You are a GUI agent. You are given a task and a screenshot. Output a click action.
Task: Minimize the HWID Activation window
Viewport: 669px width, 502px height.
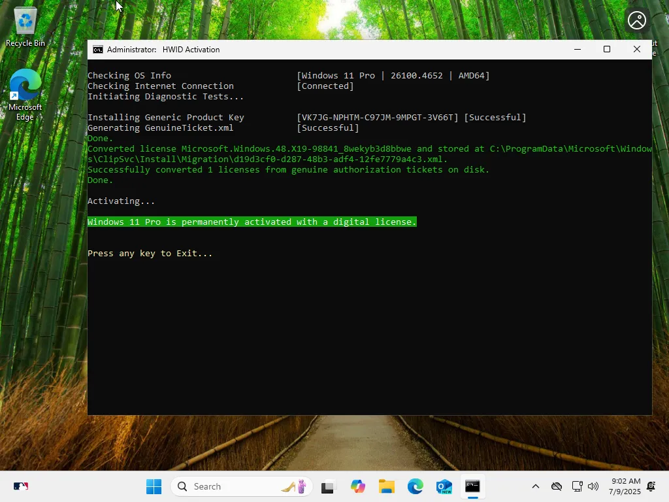[578, 50]
